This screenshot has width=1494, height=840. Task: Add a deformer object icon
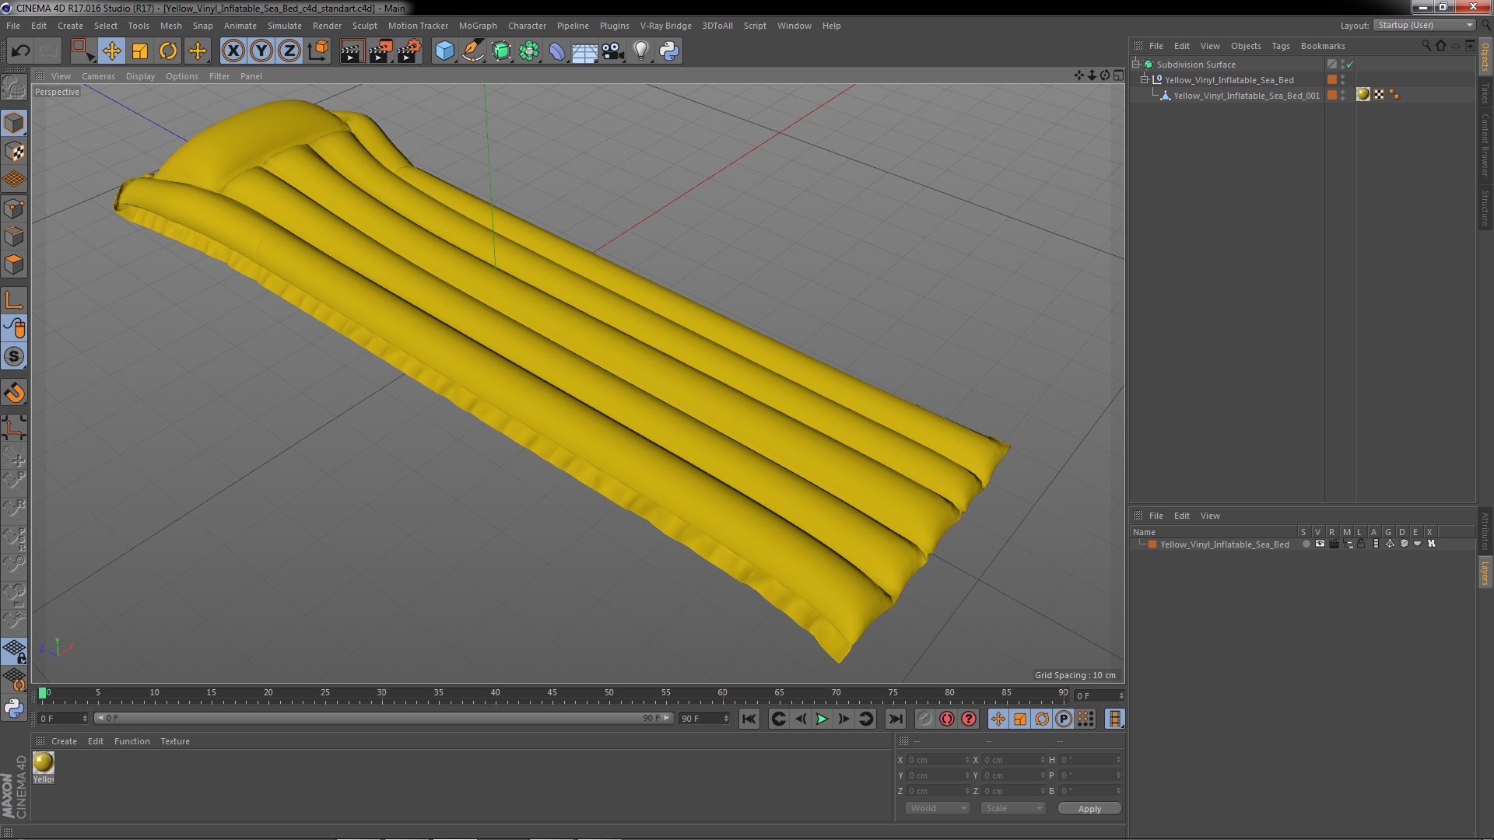tap(557, 51)
